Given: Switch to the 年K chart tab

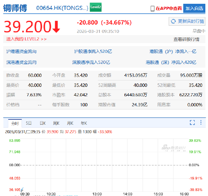Looking at the screenshot, I should pos(84,123).
